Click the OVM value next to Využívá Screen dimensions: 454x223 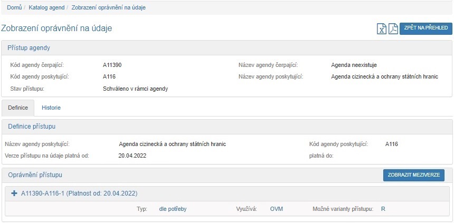pyautogui.click(x=277, y=209)
